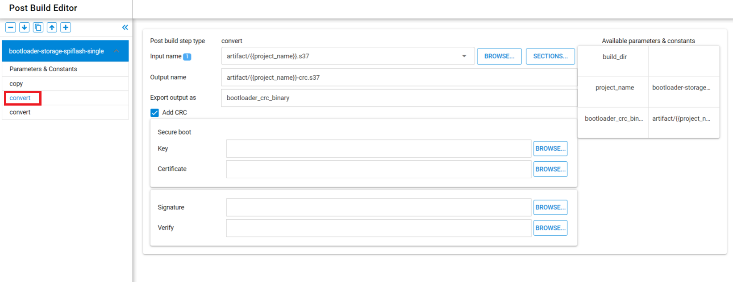Image resolution: width=733 pixels, height=282 pixels.
Task: Click the Export output as field
Action: (399, 98)
